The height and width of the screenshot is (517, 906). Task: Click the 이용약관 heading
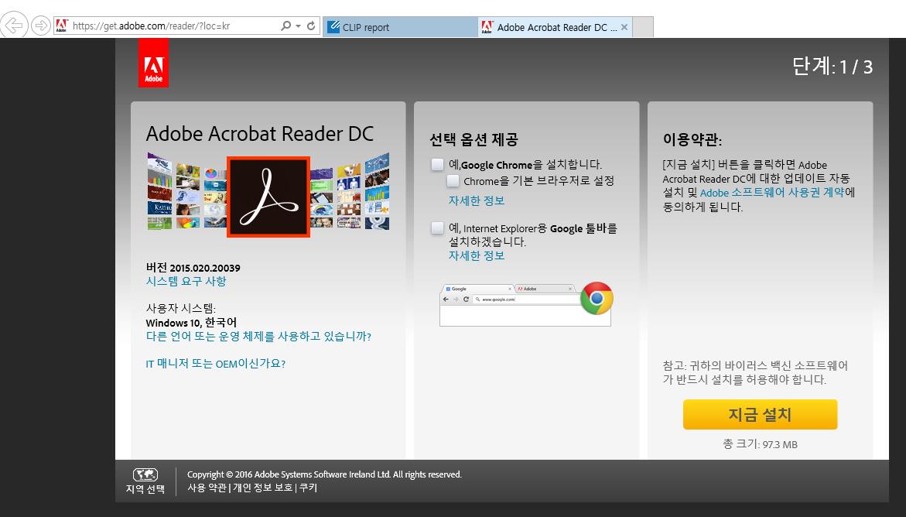click(x=692, y=139)
